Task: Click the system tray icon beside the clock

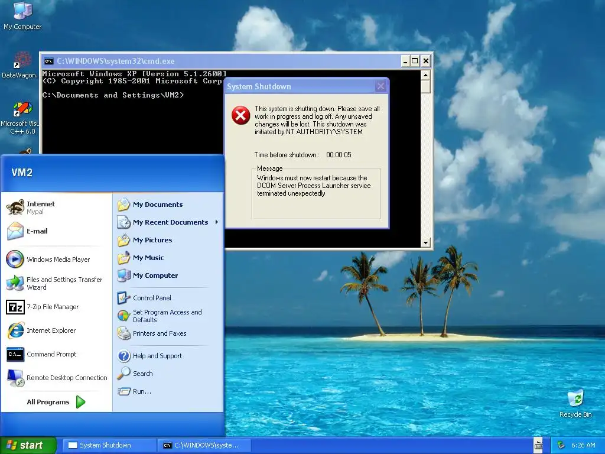Action: point(561,445)
